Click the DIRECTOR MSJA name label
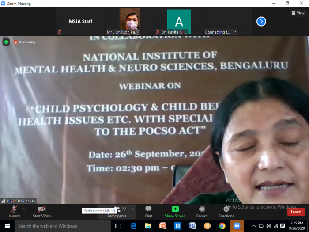Screen dimensions: 309x232 19,201
